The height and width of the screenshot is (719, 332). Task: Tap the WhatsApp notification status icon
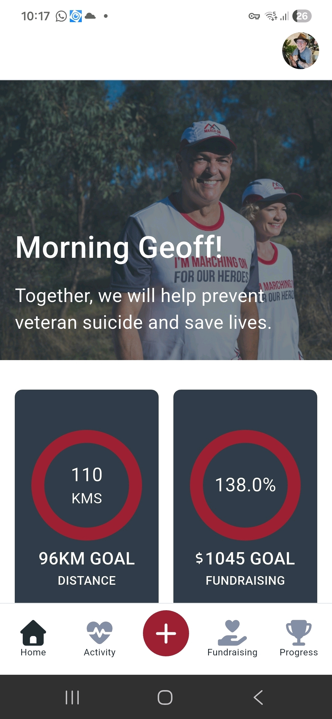(x=61, y=16)
